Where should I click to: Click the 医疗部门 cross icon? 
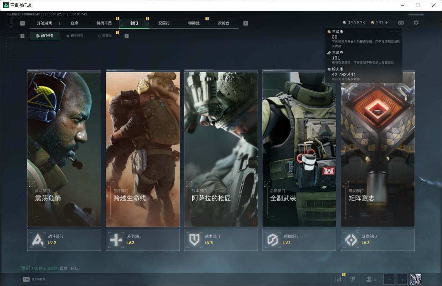(x=116, y=240)
